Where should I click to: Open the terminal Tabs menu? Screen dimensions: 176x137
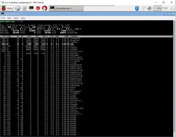[x=16, y=18]
